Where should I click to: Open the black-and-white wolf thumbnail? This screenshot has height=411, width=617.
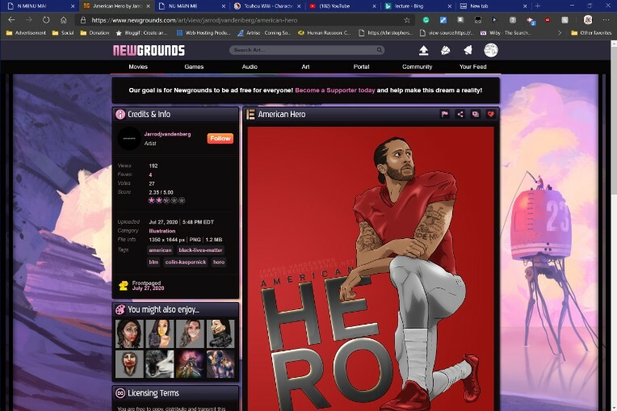click(159, 364)
